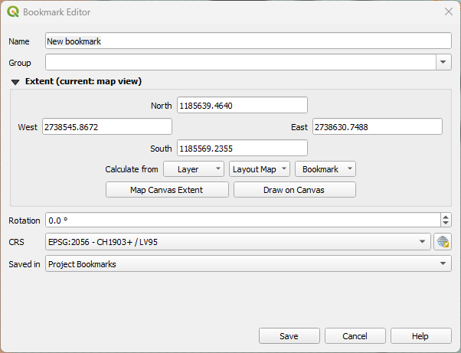Screen dimensions: 461x353
Task: Close the Bookmark Editor dialog
Action: tap(449, 11)
